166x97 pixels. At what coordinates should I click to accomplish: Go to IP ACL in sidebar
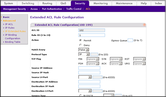pos(9,24)
